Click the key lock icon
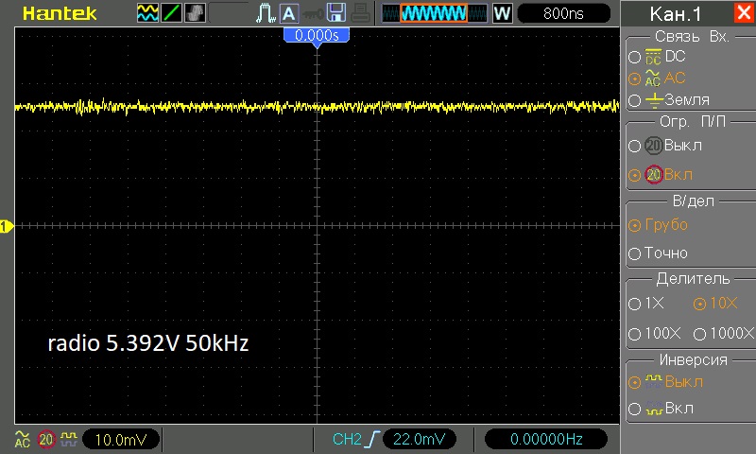The height and width of the screenshot is (454, 756). coord(313,14)
